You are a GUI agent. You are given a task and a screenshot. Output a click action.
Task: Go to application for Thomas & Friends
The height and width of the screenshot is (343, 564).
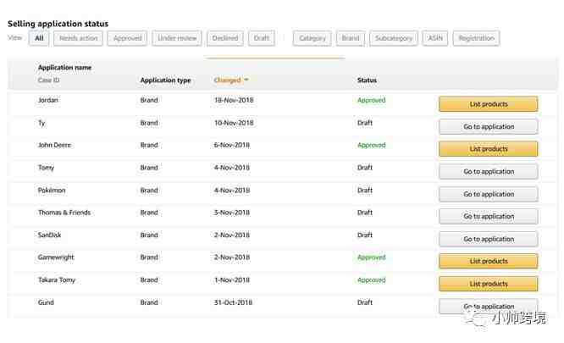[x=489, y=217]
